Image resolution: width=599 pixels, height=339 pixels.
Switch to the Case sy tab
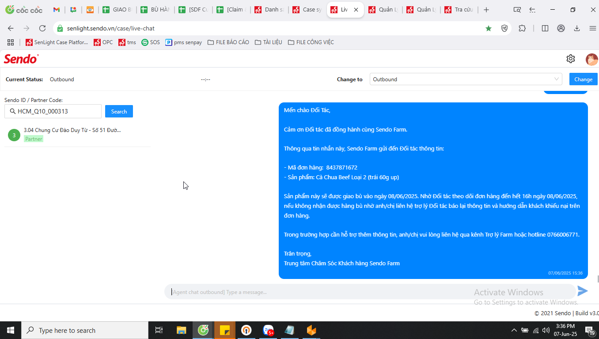click(x=307, y=10)
